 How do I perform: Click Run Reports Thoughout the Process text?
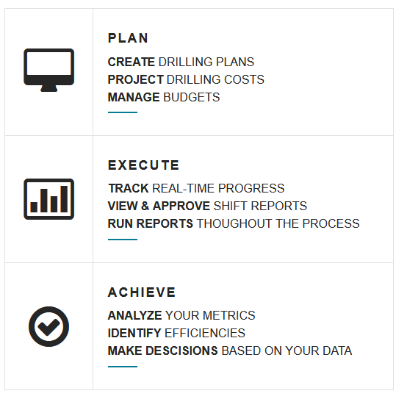pyautogui.click(x=234, y=223)
